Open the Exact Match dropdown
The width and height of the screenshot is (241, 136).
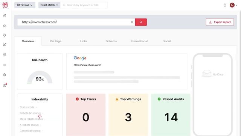[49, 5]
